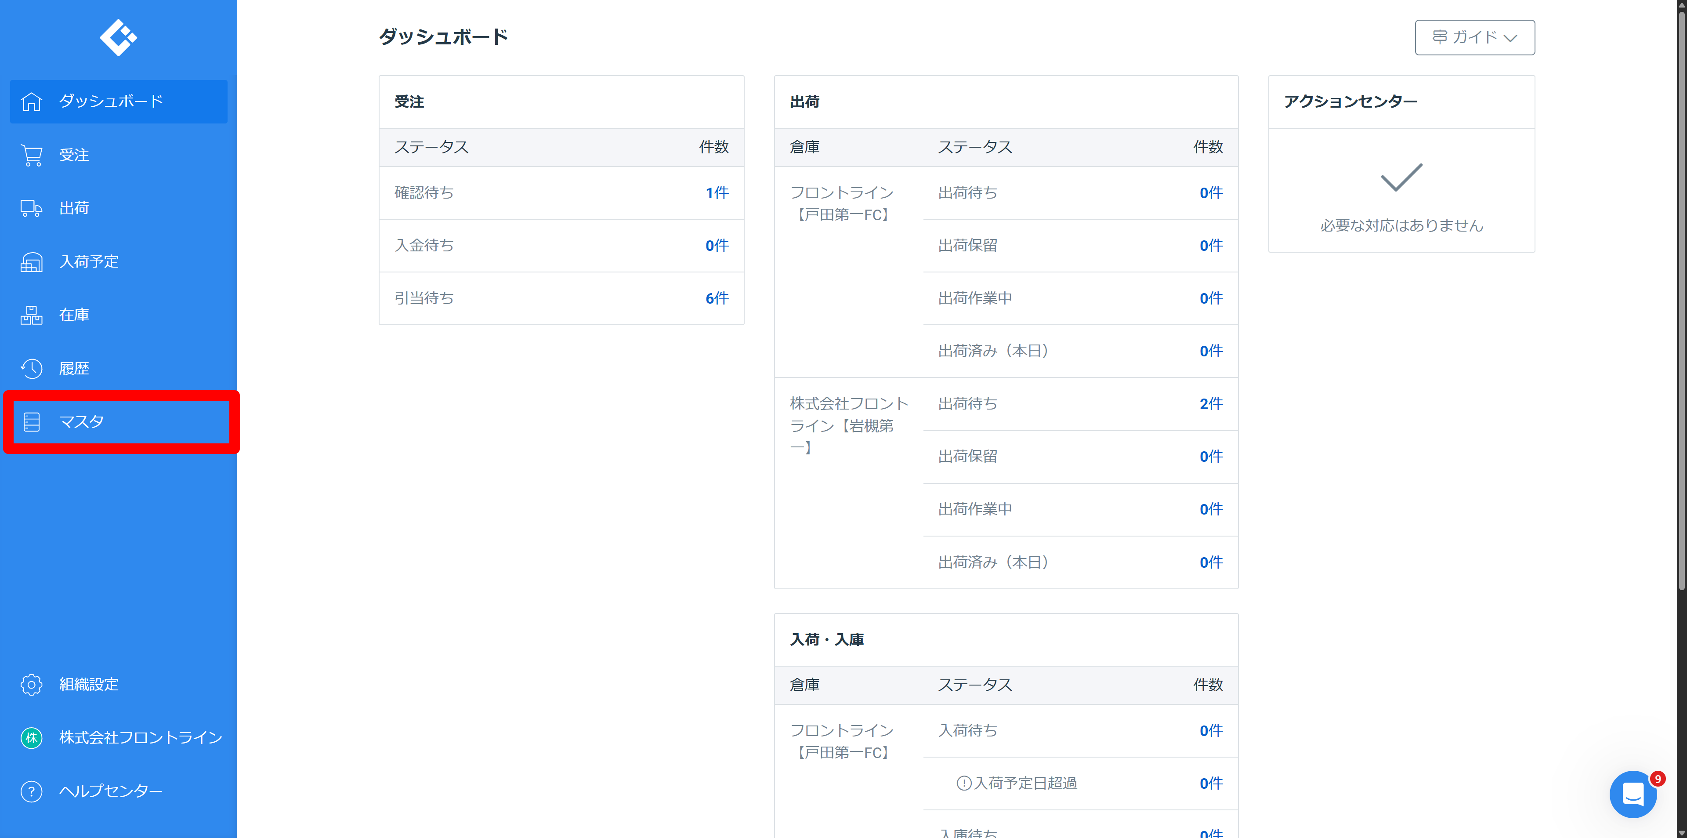Click the signpost icon in ガイド button

click(1440, 36)
